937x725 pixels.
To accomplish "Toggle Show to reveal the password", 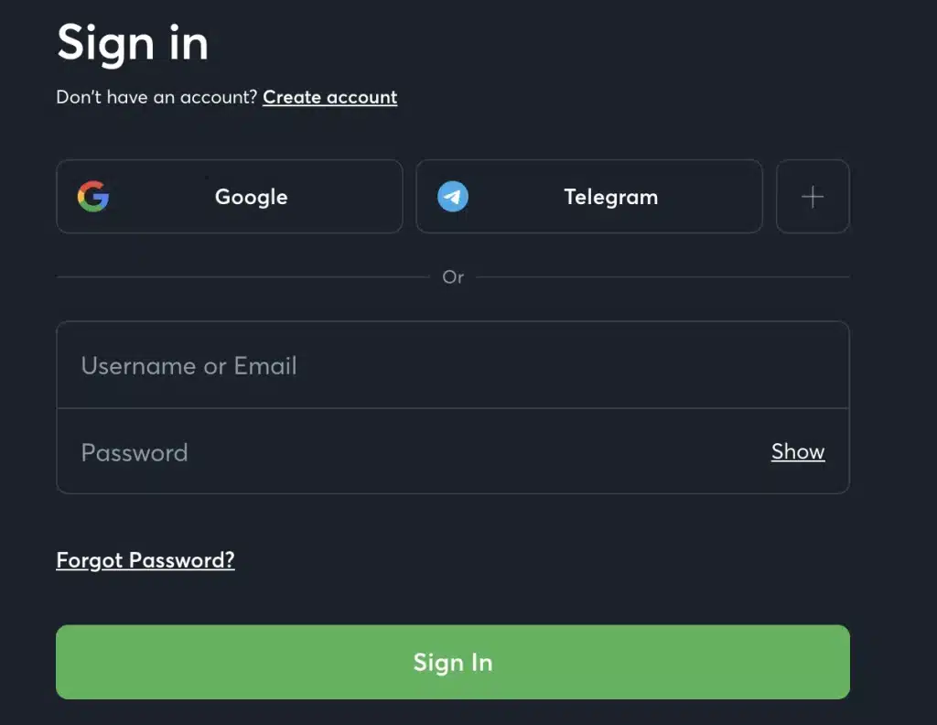I will (x=798, y=451).
